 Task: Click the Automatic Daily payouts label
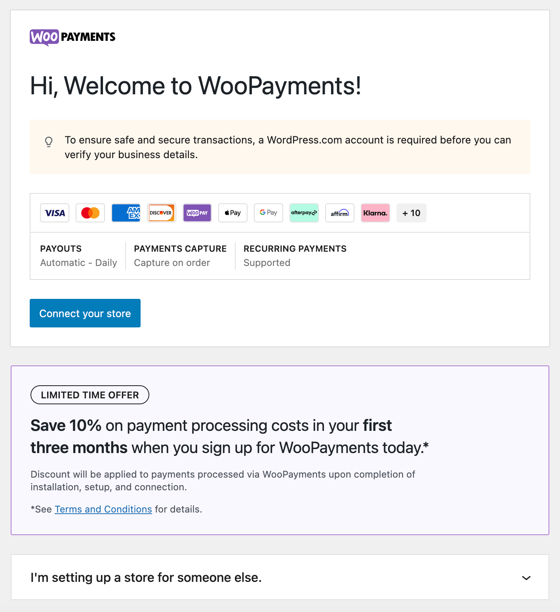(x=78, y=262)
